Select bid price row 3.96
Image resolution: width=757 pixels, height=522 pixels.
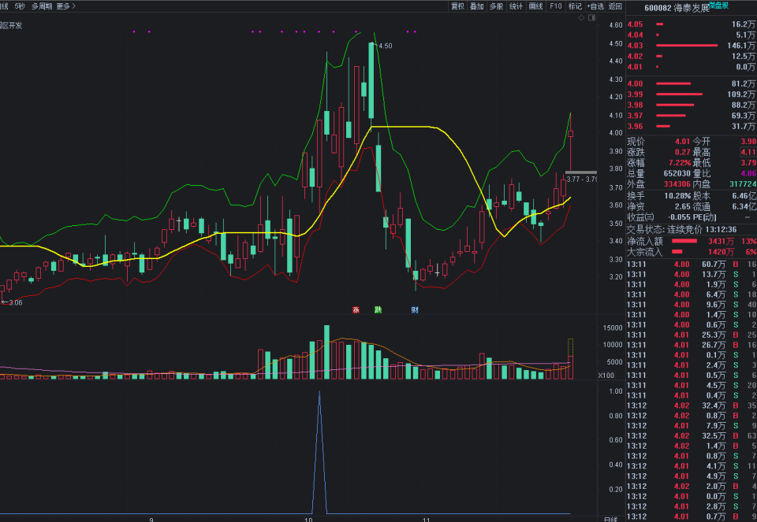coord(691,126)
